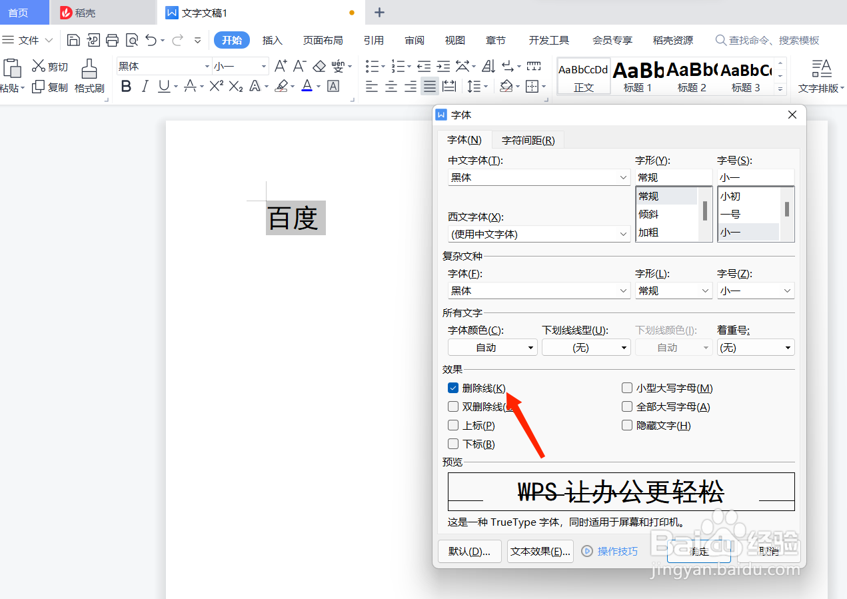Open the 插入 ribbon tab
Screen dimensions: 847x599
273,40
